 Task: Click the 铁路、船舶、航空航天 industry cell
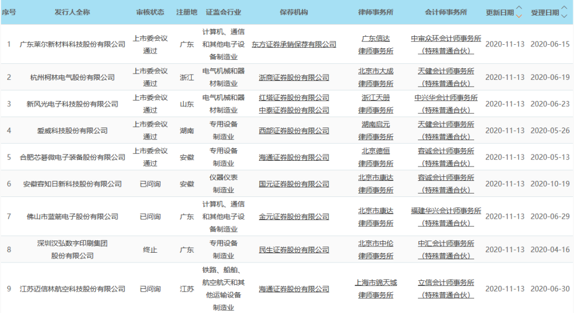point(223,289)
